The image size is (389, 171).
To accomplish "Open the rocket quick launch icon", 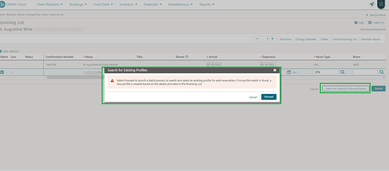I will [372, 4].
